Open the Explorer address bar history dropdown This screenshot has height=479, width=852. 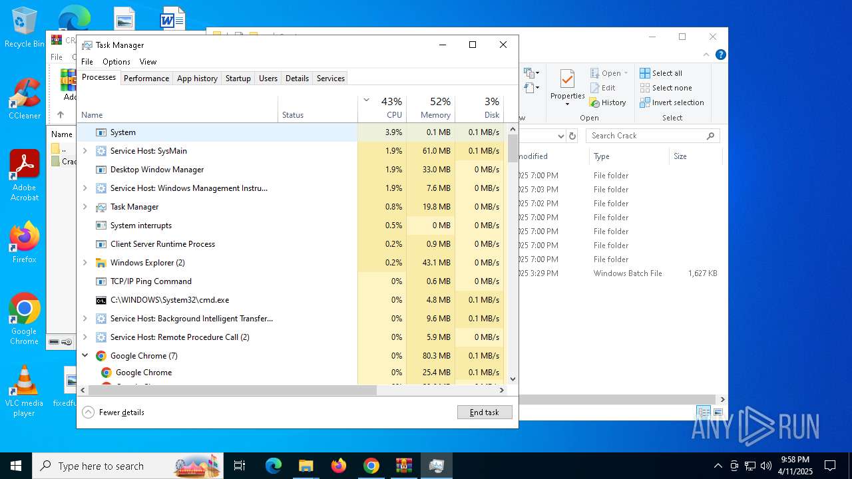(x=561, y=136)
